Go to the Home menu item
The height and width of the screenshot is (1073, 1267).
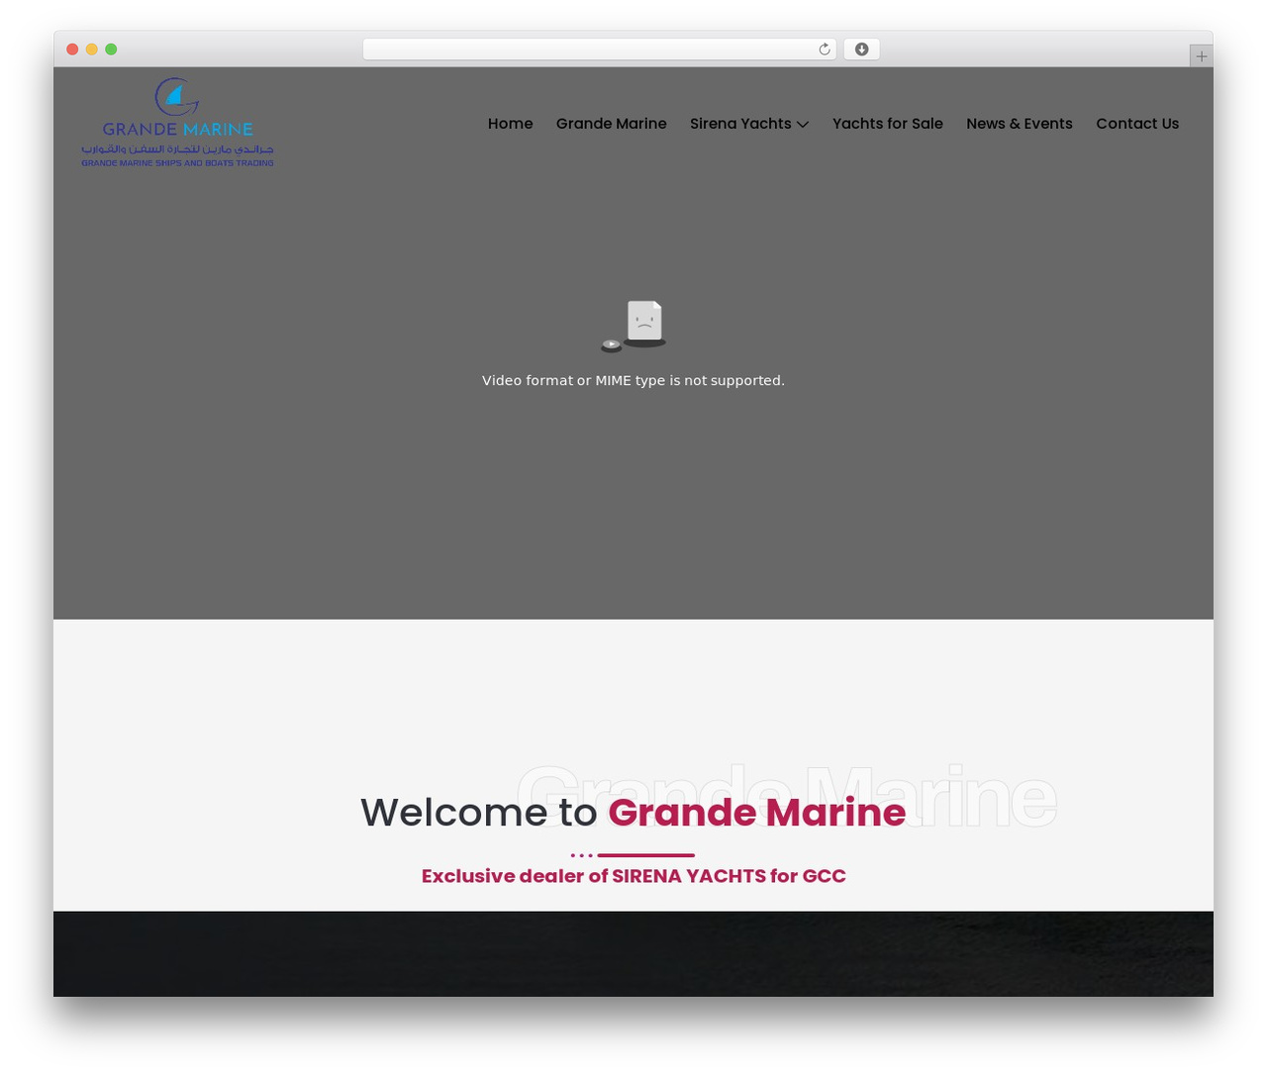click(x=510, y=124)
